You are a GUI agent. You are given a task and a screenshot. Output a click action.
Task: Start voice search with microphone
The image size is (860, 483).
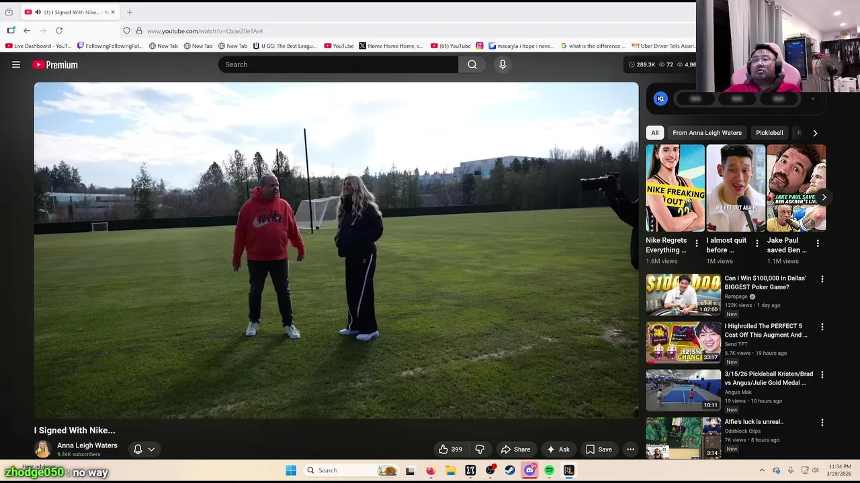(503, 64)
